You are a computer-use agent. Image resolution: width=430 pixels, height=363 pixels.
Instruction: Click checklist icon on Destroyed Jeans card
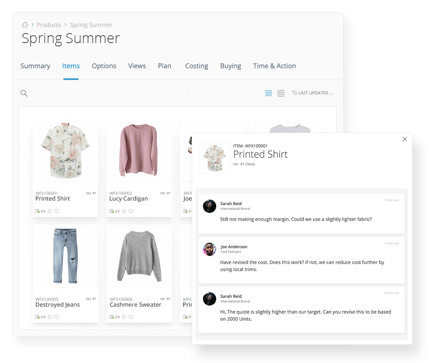pyautogui.click(x=37, y=317)
